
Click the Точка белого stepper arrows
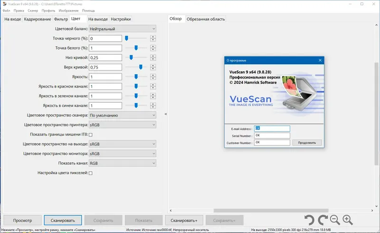coord(153,48)
